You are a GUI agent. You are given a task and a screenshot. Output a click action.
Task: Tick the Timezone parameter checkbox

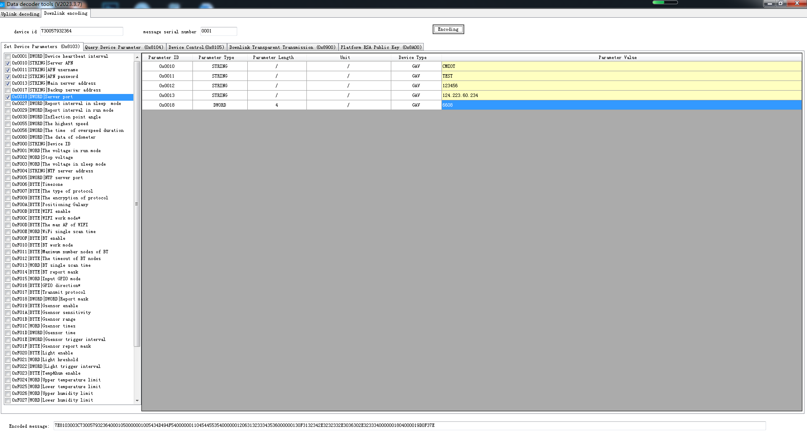click(8, 185)
